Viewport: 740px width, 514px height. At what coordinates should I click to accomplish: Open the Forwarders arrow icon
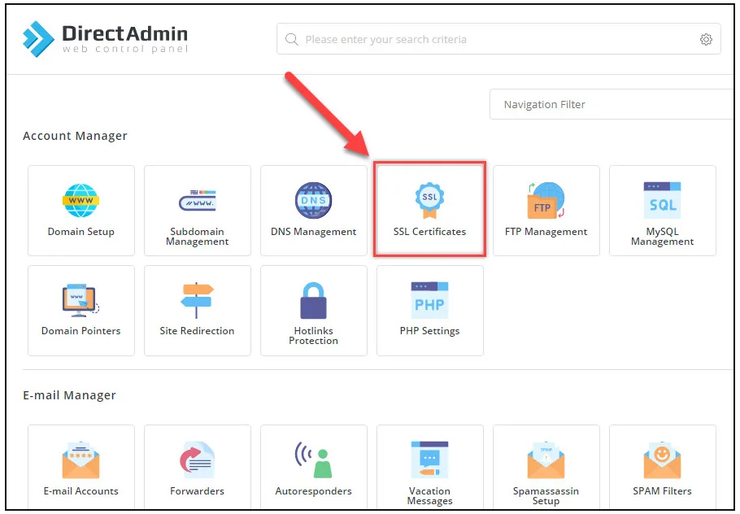click(x=198, y=460)
